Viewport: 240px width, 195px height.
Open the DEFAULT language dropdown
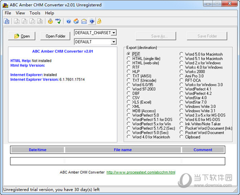coord(114,41)
